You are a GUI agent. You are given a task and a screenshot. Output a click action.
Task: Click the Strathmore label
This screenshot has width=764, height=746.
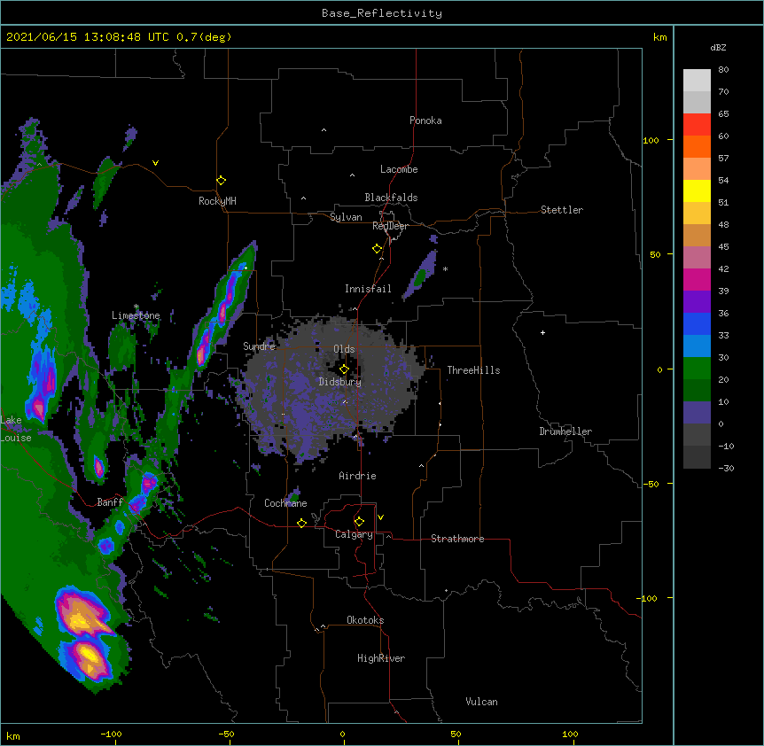pyautogui.click(x=457, y=539)
